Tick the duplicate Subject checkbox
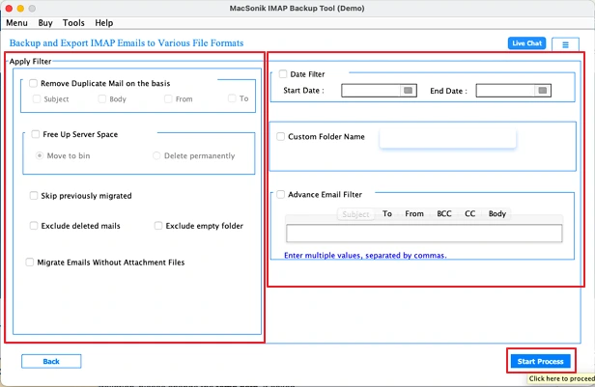595x387 pixels. [x=37, y=99]
